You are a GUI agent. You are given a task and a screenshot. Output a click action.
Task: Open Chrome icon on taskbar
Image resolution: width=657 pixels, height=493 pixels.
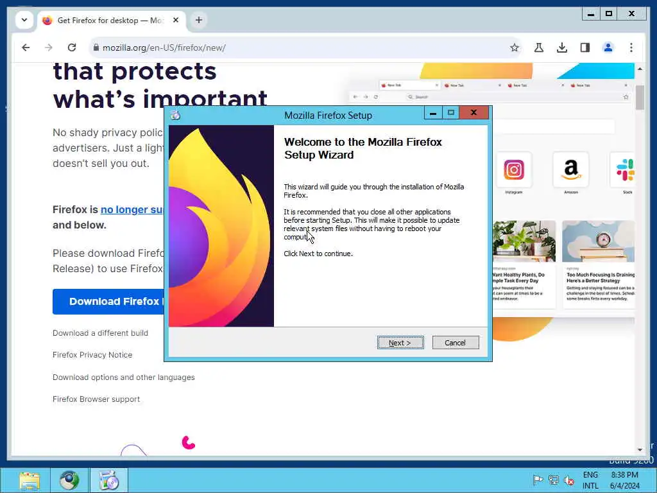click(x=69, y=480)
